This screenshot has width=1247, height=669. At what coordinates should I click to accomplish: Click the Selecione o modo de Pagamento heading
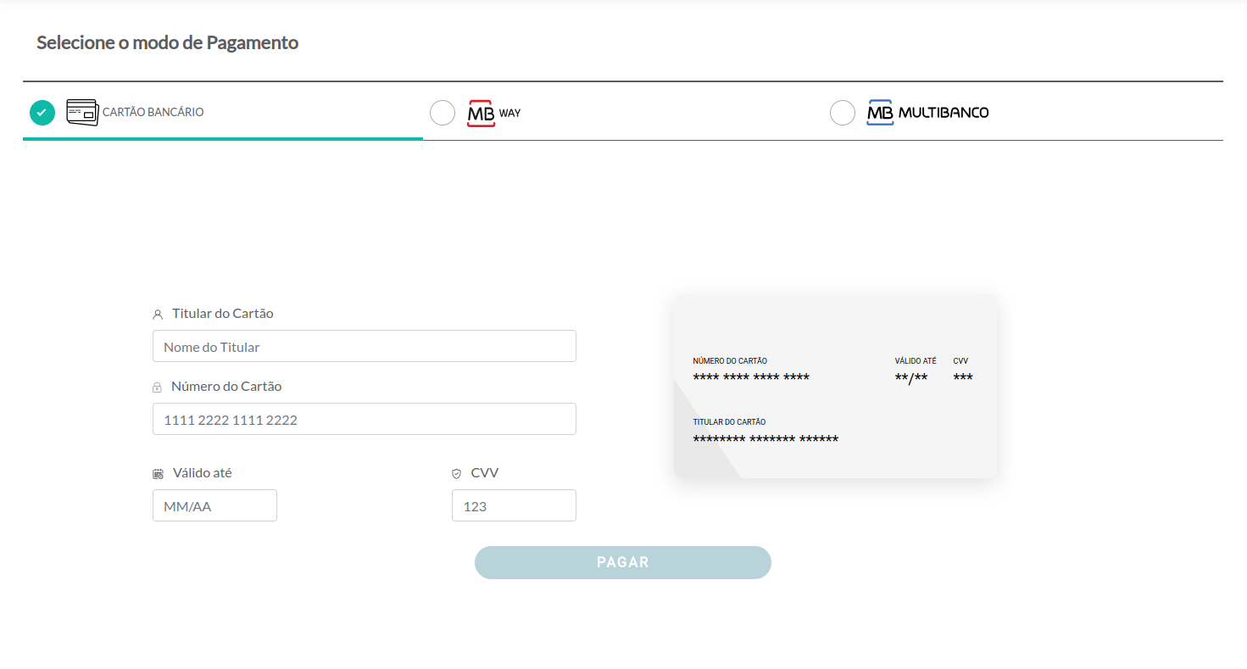click(166, 42)
